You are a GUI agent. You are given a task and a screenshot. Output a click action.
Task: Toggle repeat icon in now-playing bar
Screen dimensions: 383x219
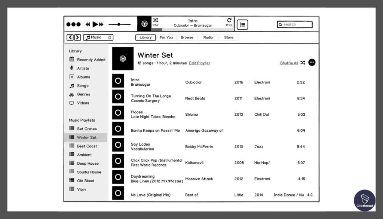229,20
